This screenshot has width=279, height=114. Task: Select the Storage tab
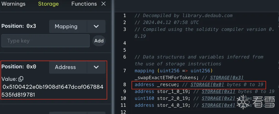(x=48, y=4)
